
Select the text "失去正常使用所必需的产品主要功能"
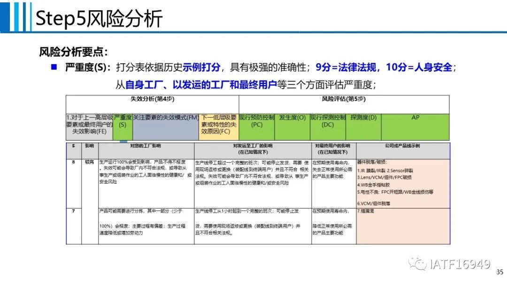click(332, 172)
